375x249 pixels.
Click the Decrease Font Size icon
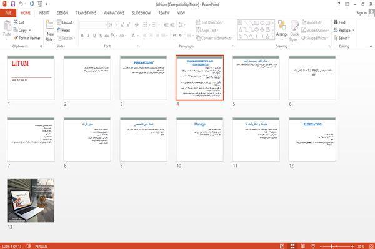(129, 25)
